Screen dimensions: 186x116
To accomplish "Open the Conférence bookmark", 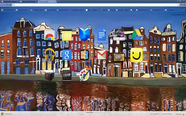I will 142,10.
